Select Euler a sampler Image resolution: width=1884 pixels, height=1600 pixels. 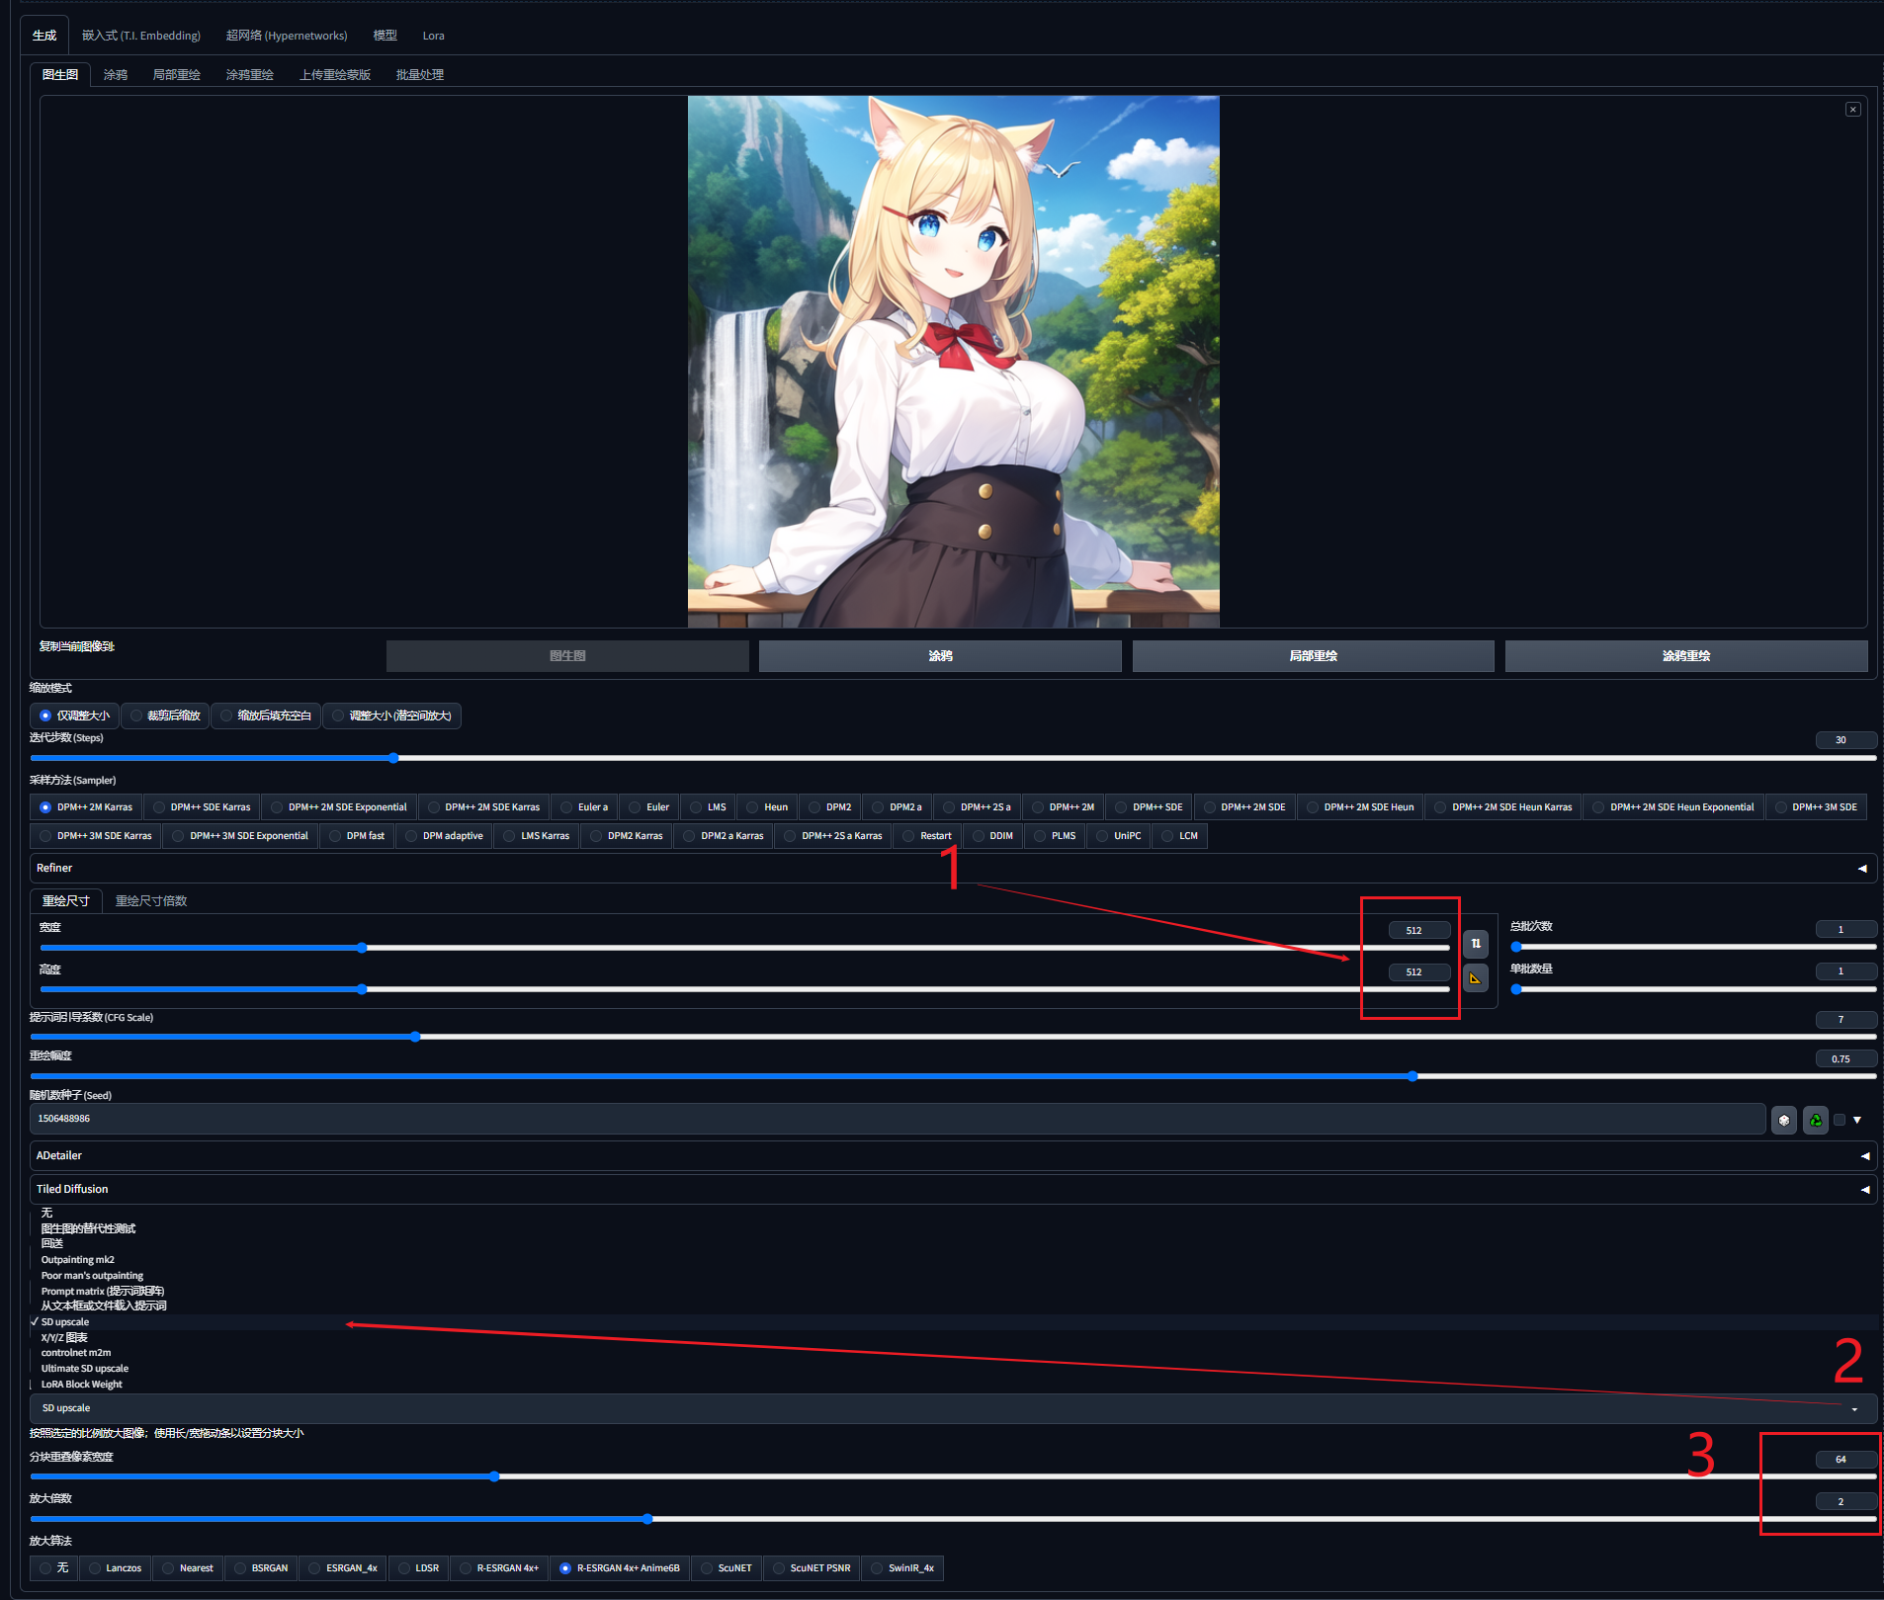(x=584, y=807)
